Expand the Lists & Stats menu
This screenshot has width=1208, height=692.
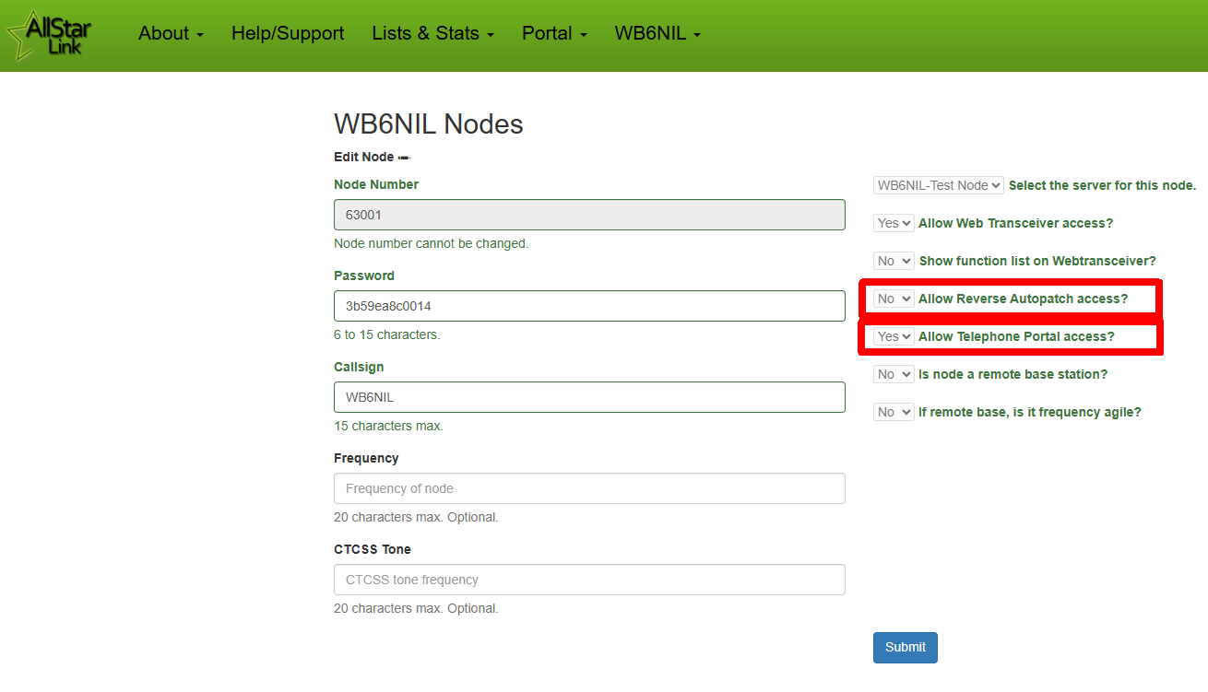[x=433, y=33]
